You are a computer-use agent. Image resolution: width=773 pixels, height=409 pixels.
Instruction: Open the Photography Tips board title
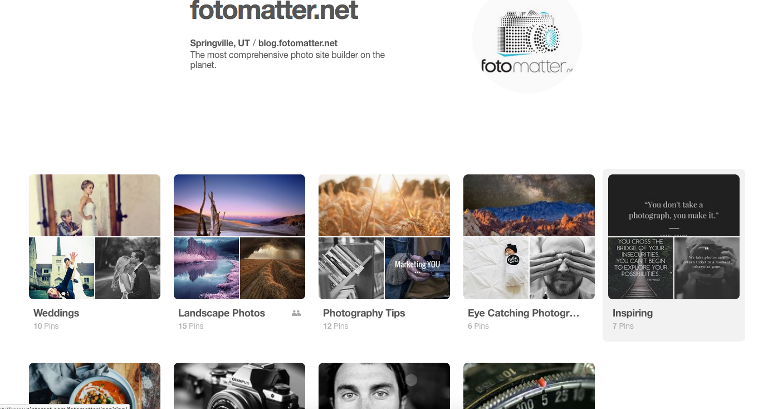click(364, 313)
